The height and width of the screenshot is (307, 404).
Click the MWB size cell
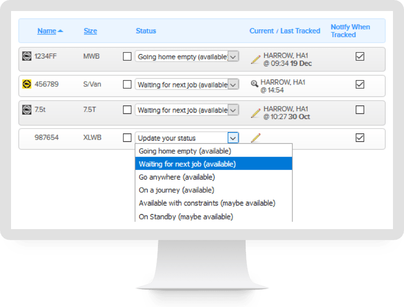point(91,56)
